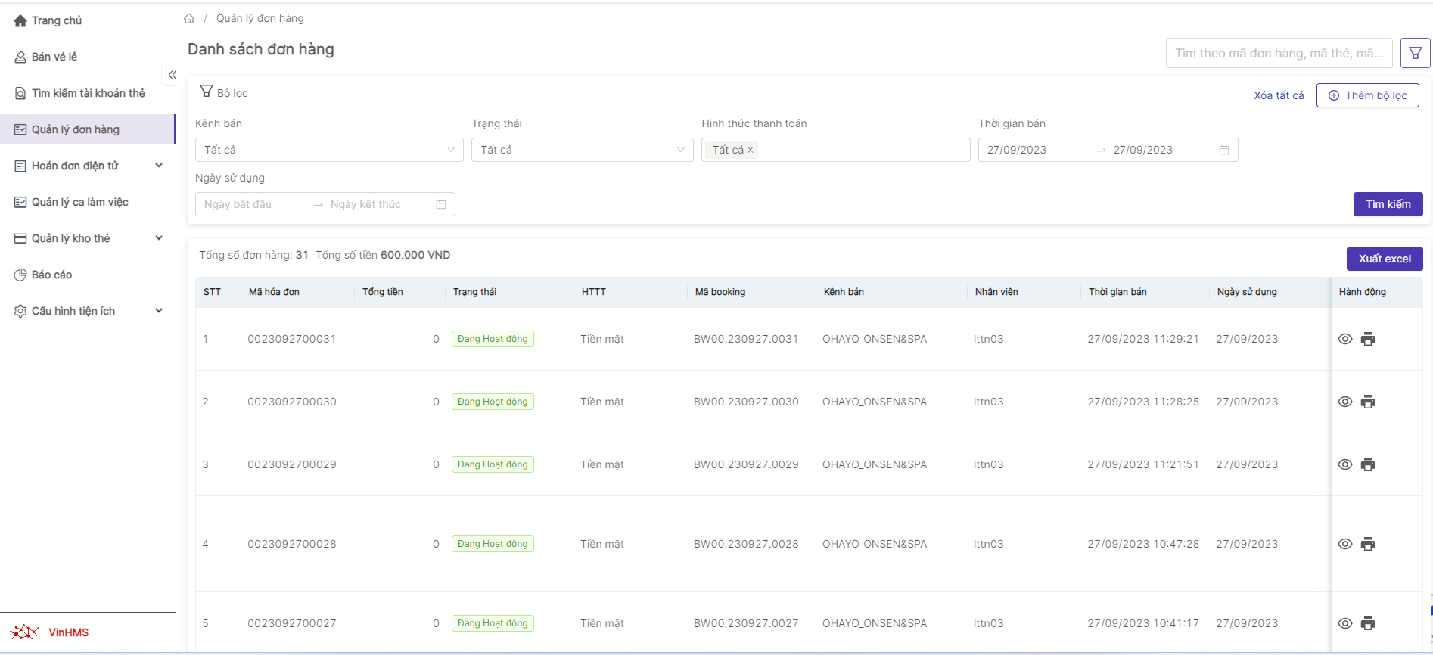Go to Bán vé lẻ in sidebar
The height and width of the screenshot is (655, 1433).
[54, 57]
